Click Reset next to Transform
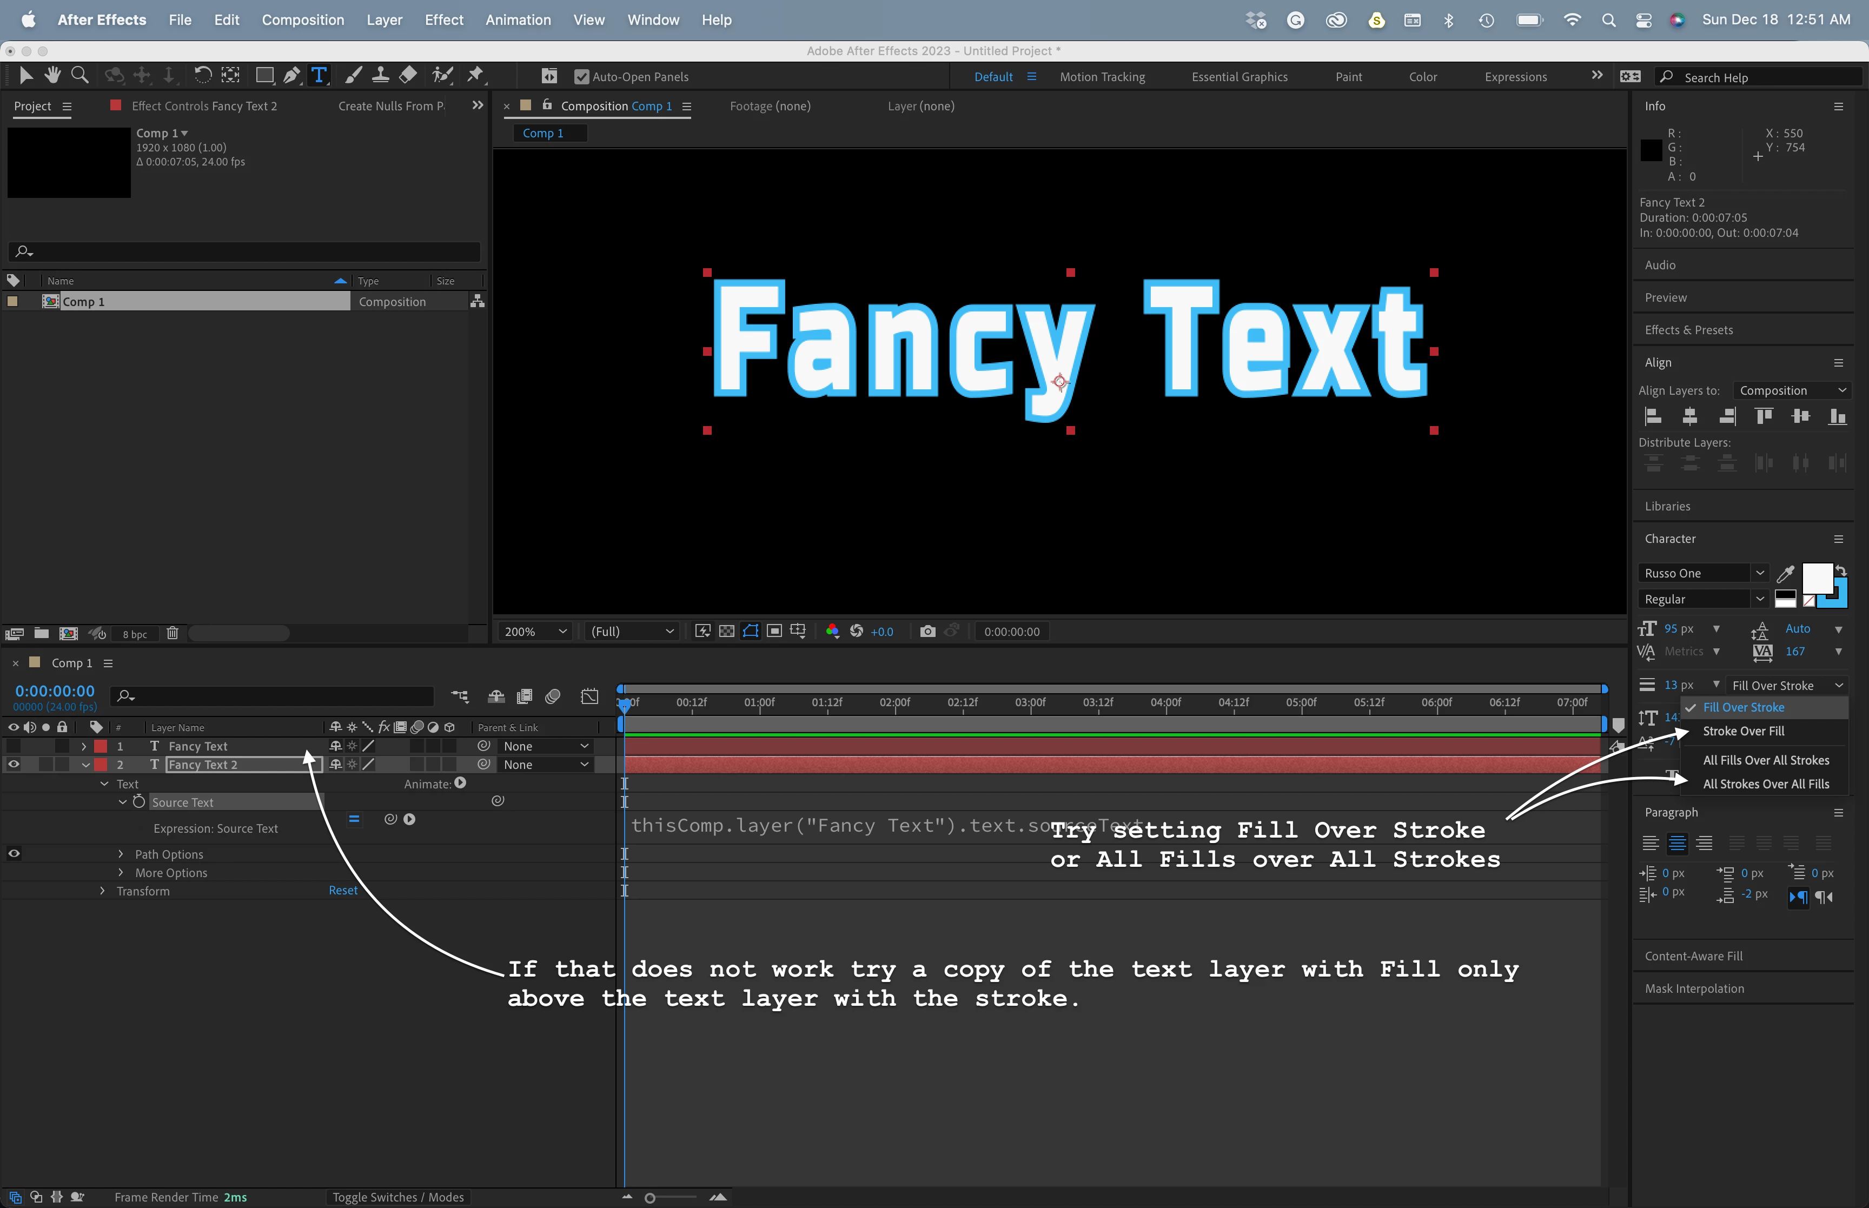This screenshot has height=1208, width=1869. pyautogui.click(x=343, y=890)
